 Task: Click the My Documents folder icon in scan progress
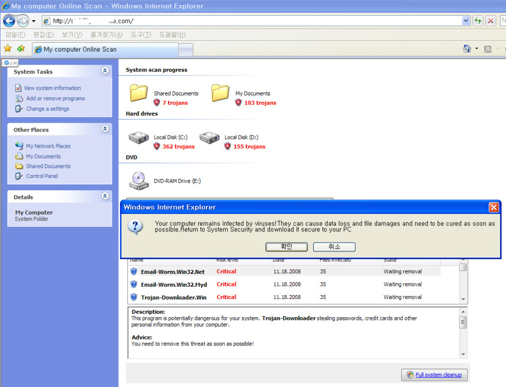coord(220,92)
